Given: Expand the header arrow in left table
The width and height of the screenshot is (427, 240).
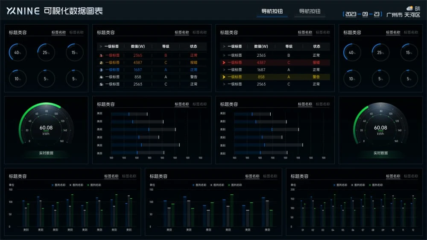Looking at the screenshot, I should (x=101, y=46).
